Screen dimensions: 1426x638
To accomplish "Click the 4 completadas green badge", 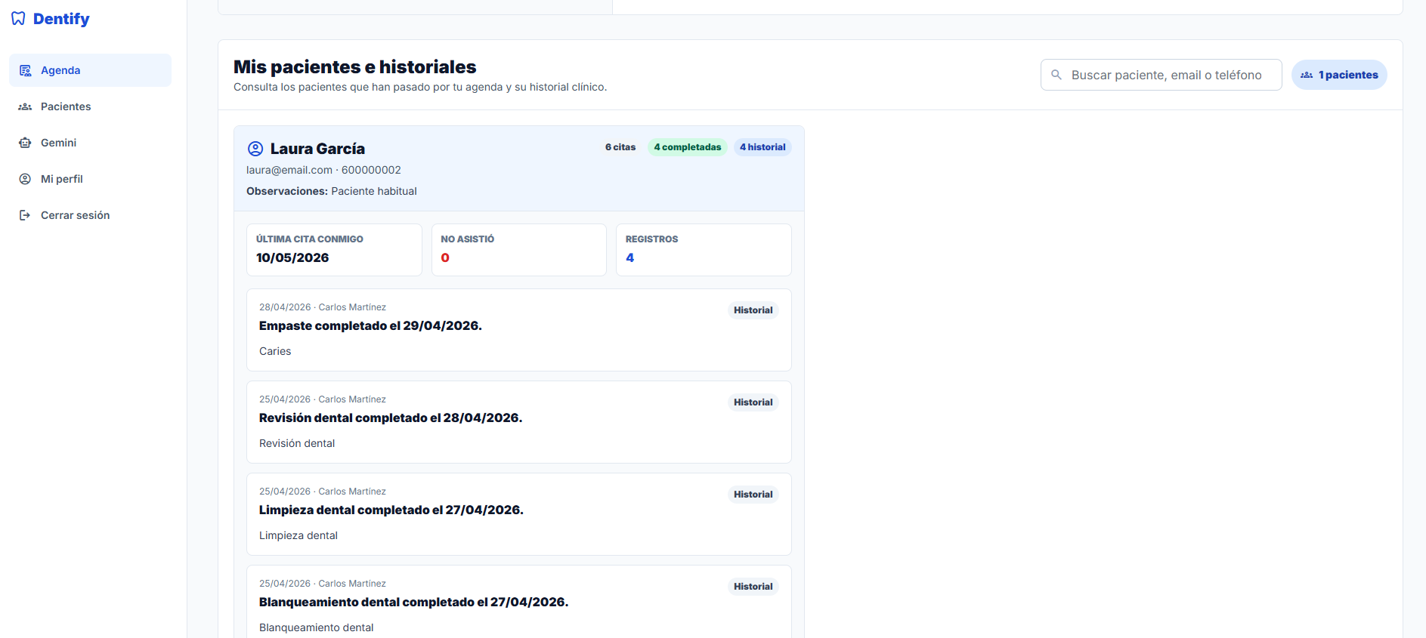I will (688, 147).
